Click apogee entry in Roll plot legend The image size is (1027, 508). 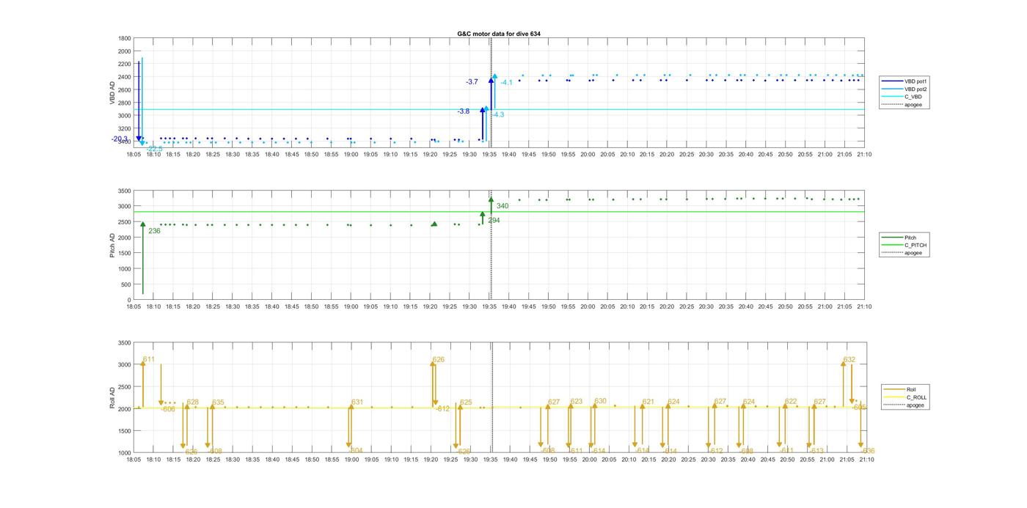(x=904, y=405)
